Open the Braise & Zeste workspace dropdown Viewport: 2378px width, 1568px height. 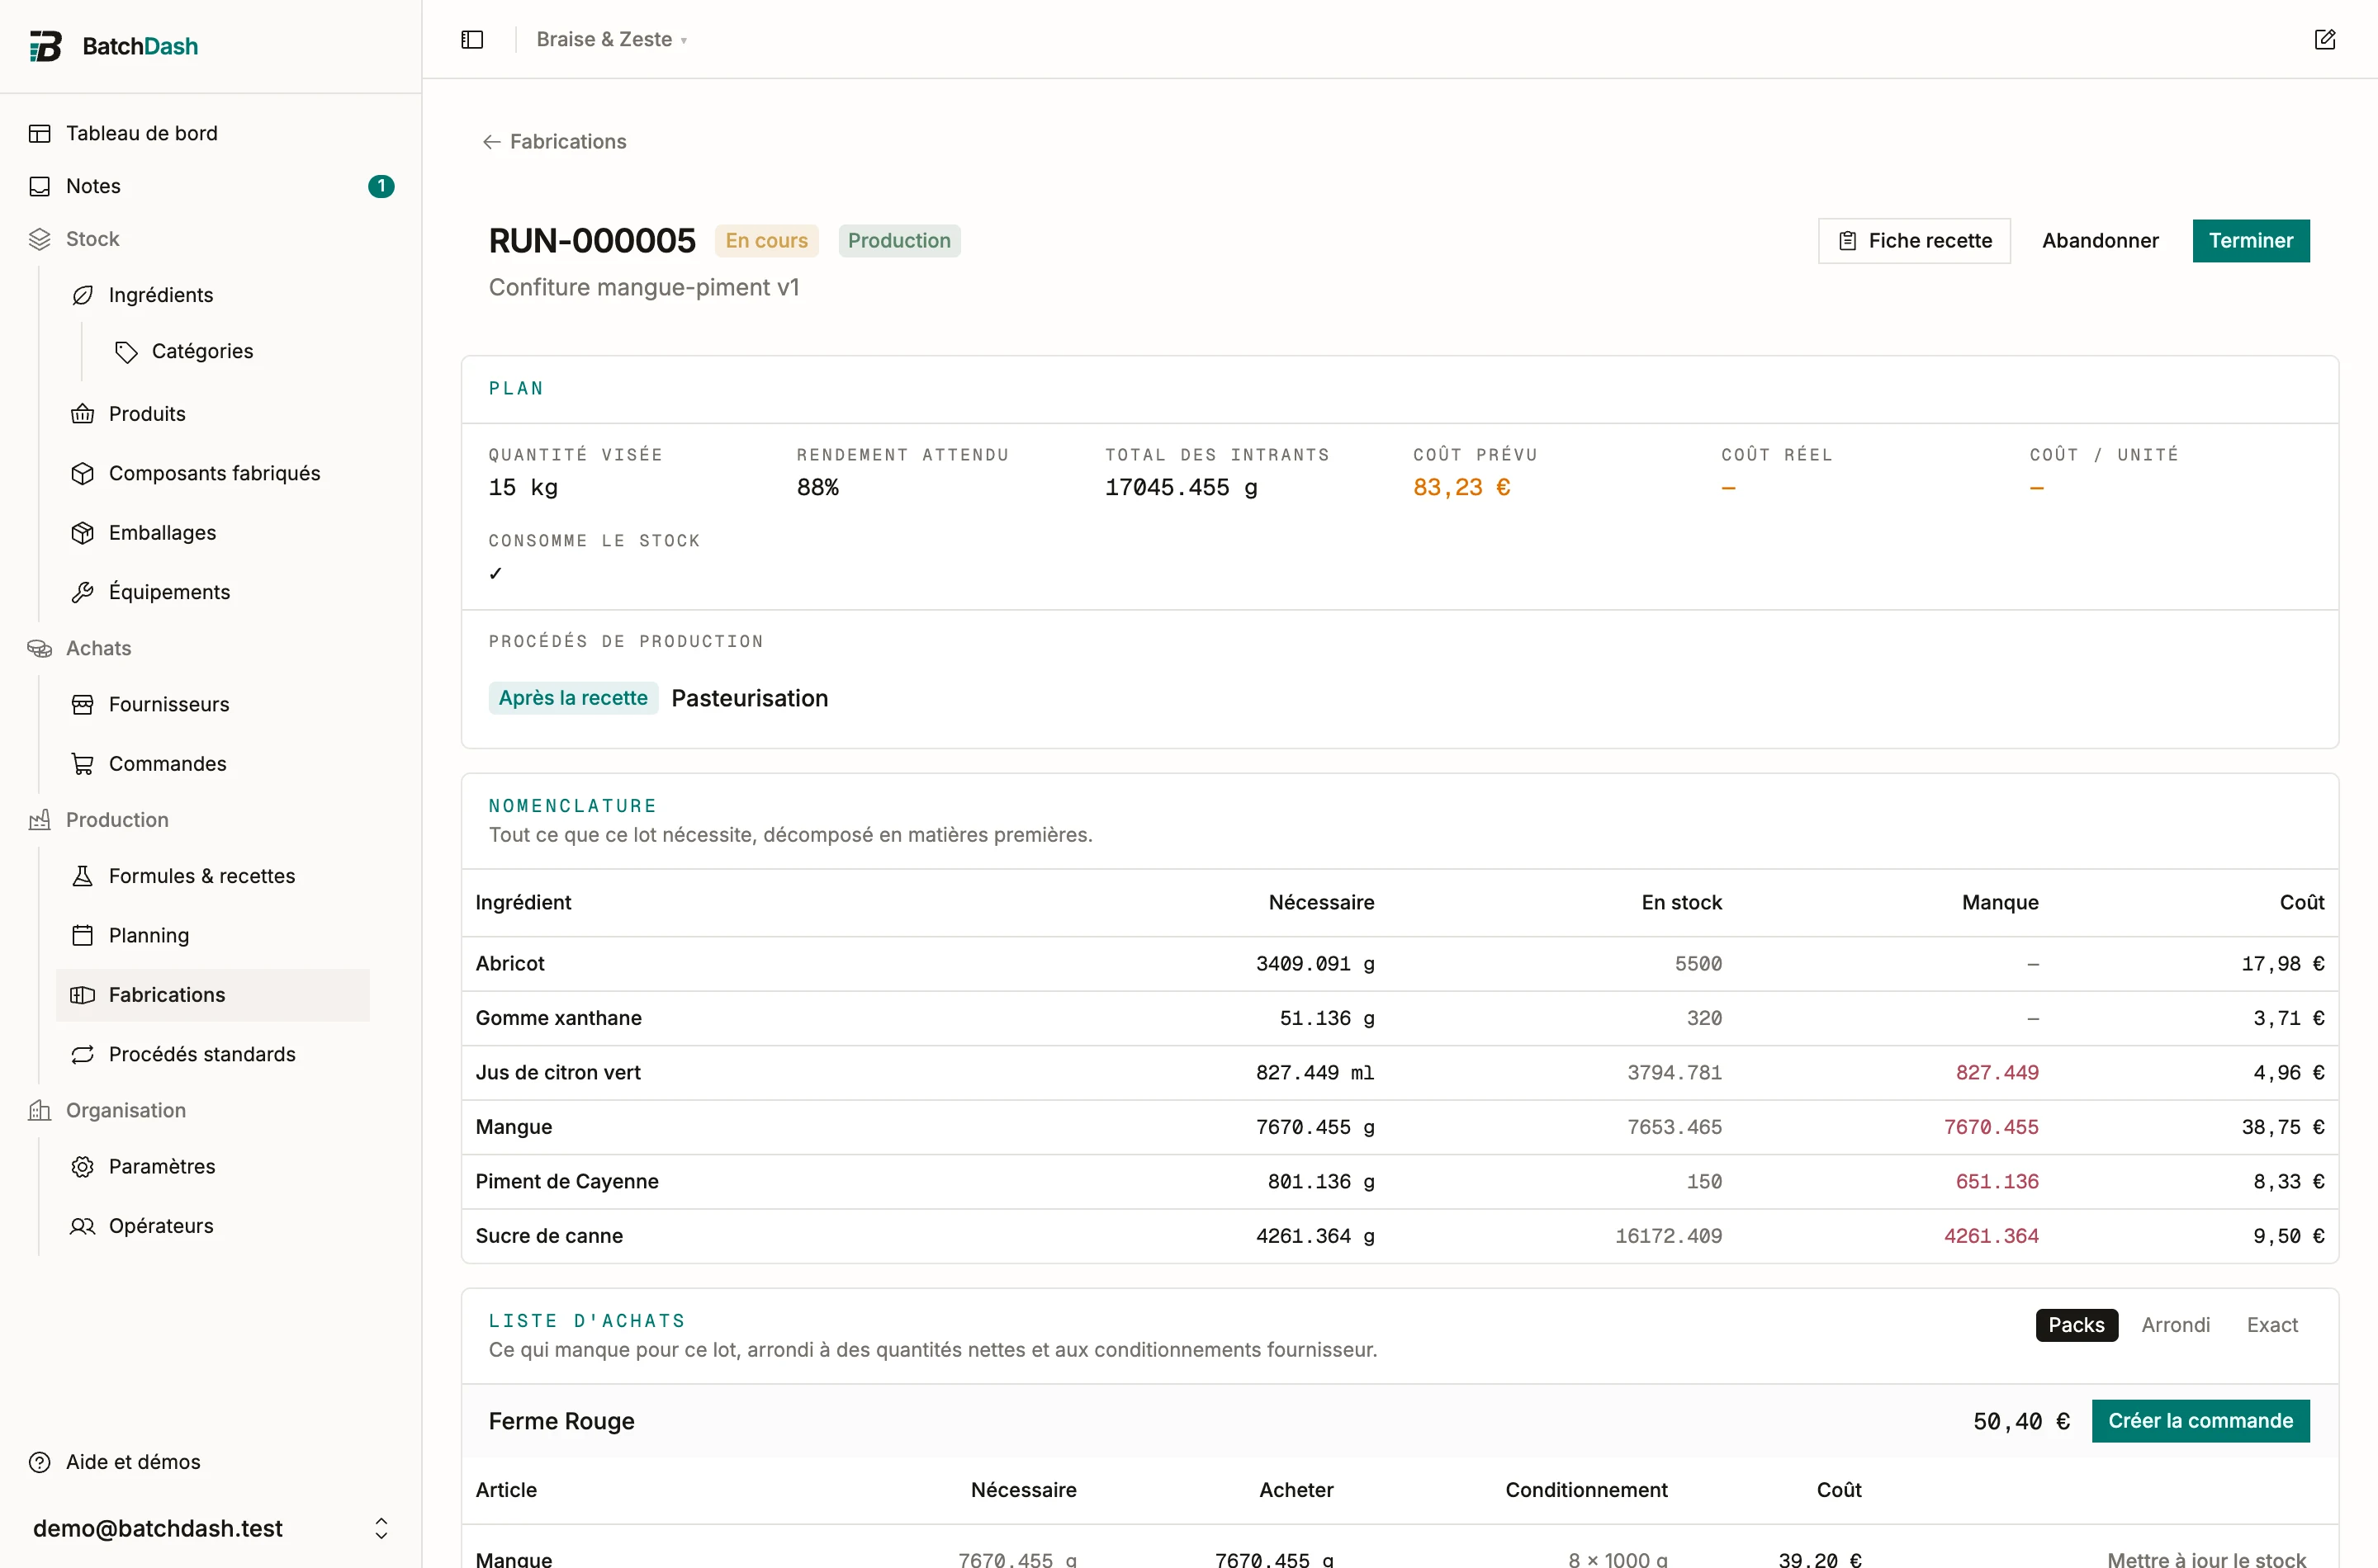pyautogui.click(x=611, y=39)
